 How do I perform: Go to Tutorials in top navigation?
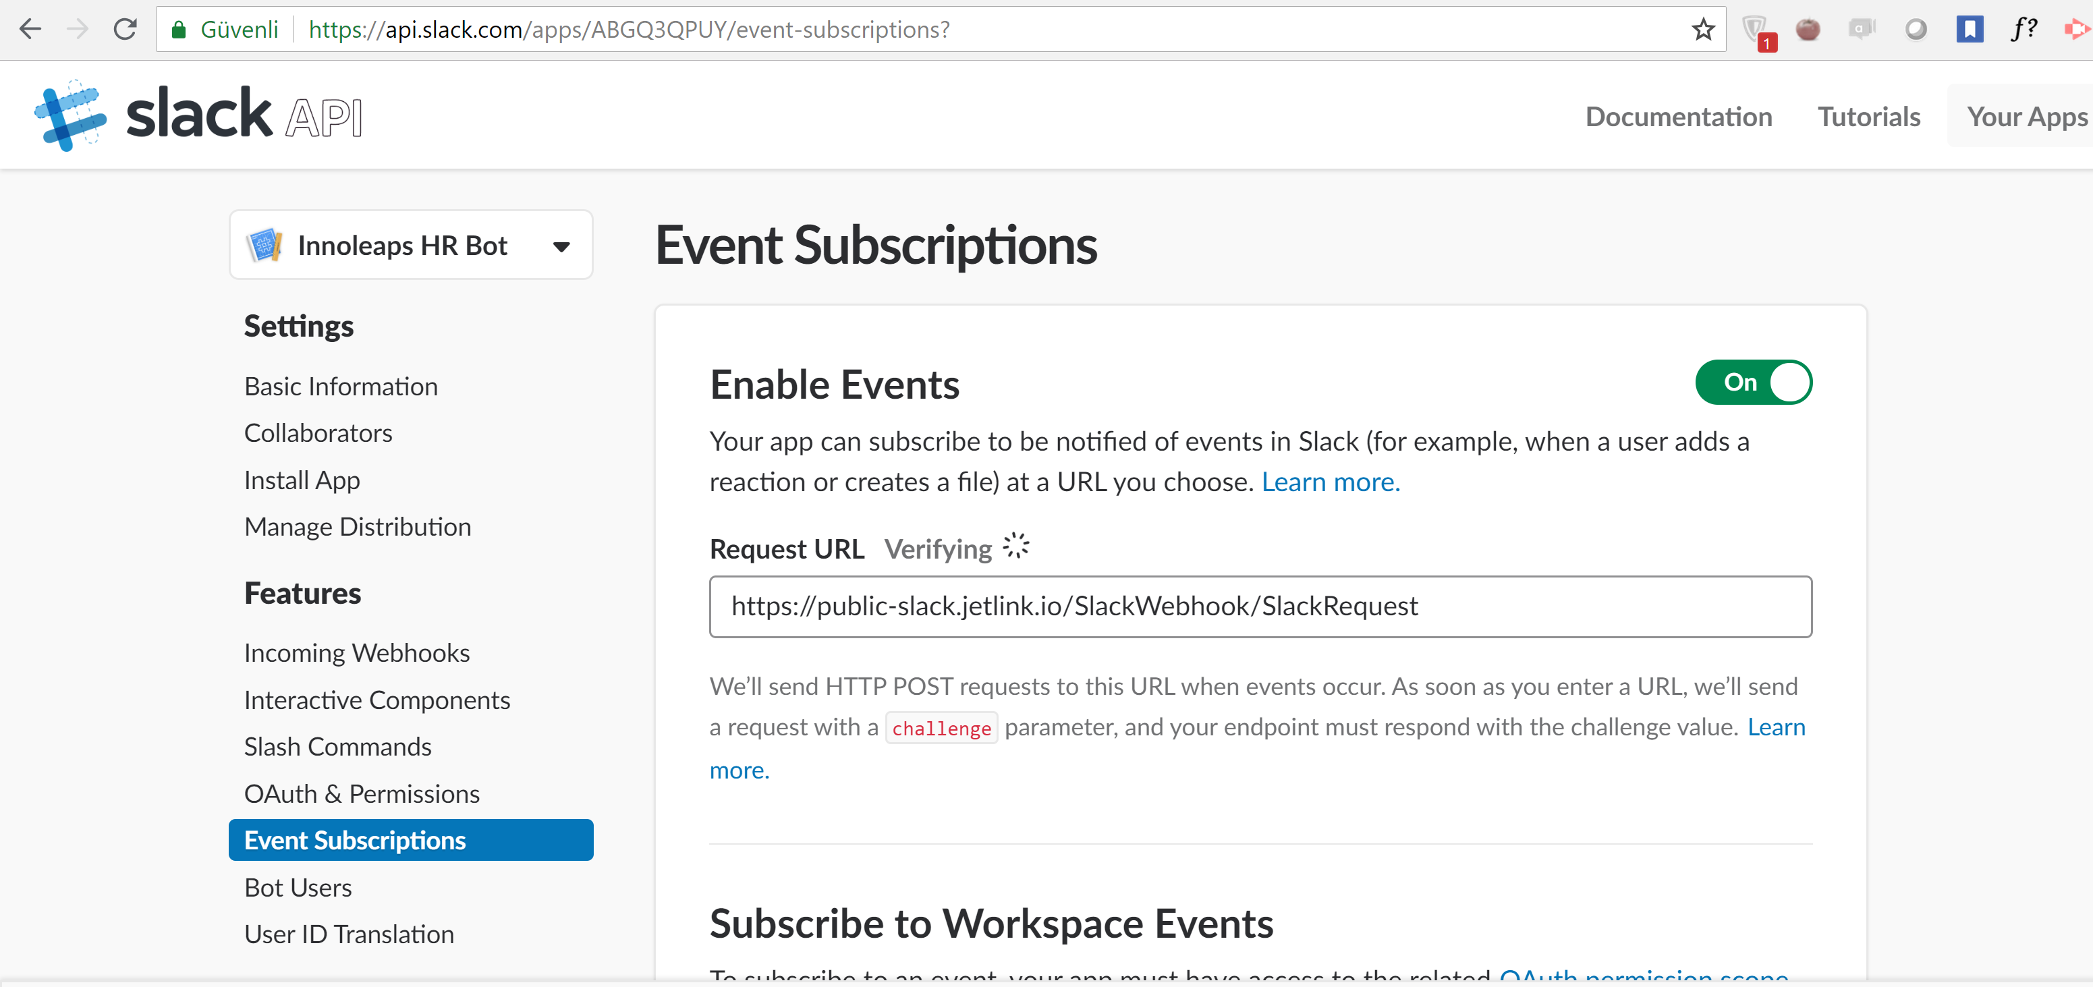[x=1868, y=116]
